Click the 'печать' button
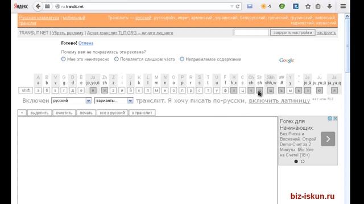The image size is (364, 204). (x=86, y=113)
